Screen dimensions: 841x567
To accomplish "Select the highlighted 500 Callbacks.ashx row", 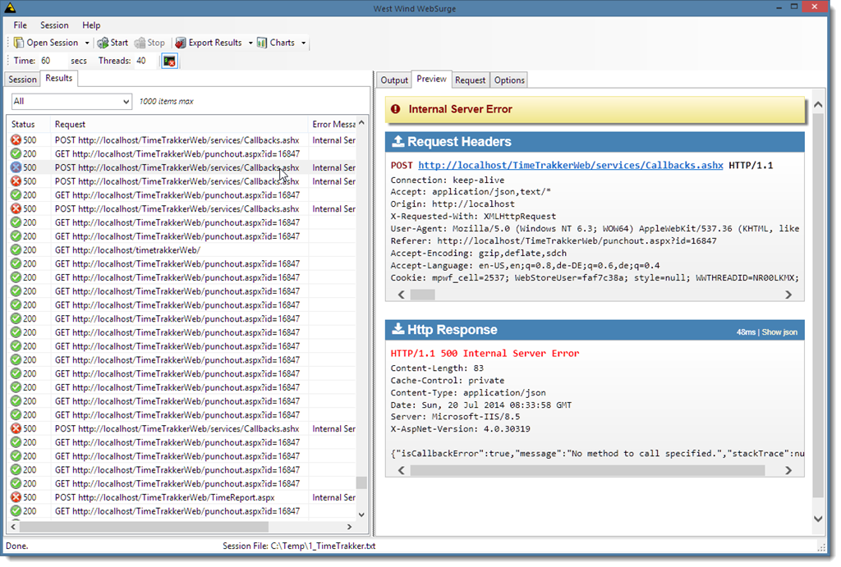I will (182, 167).
